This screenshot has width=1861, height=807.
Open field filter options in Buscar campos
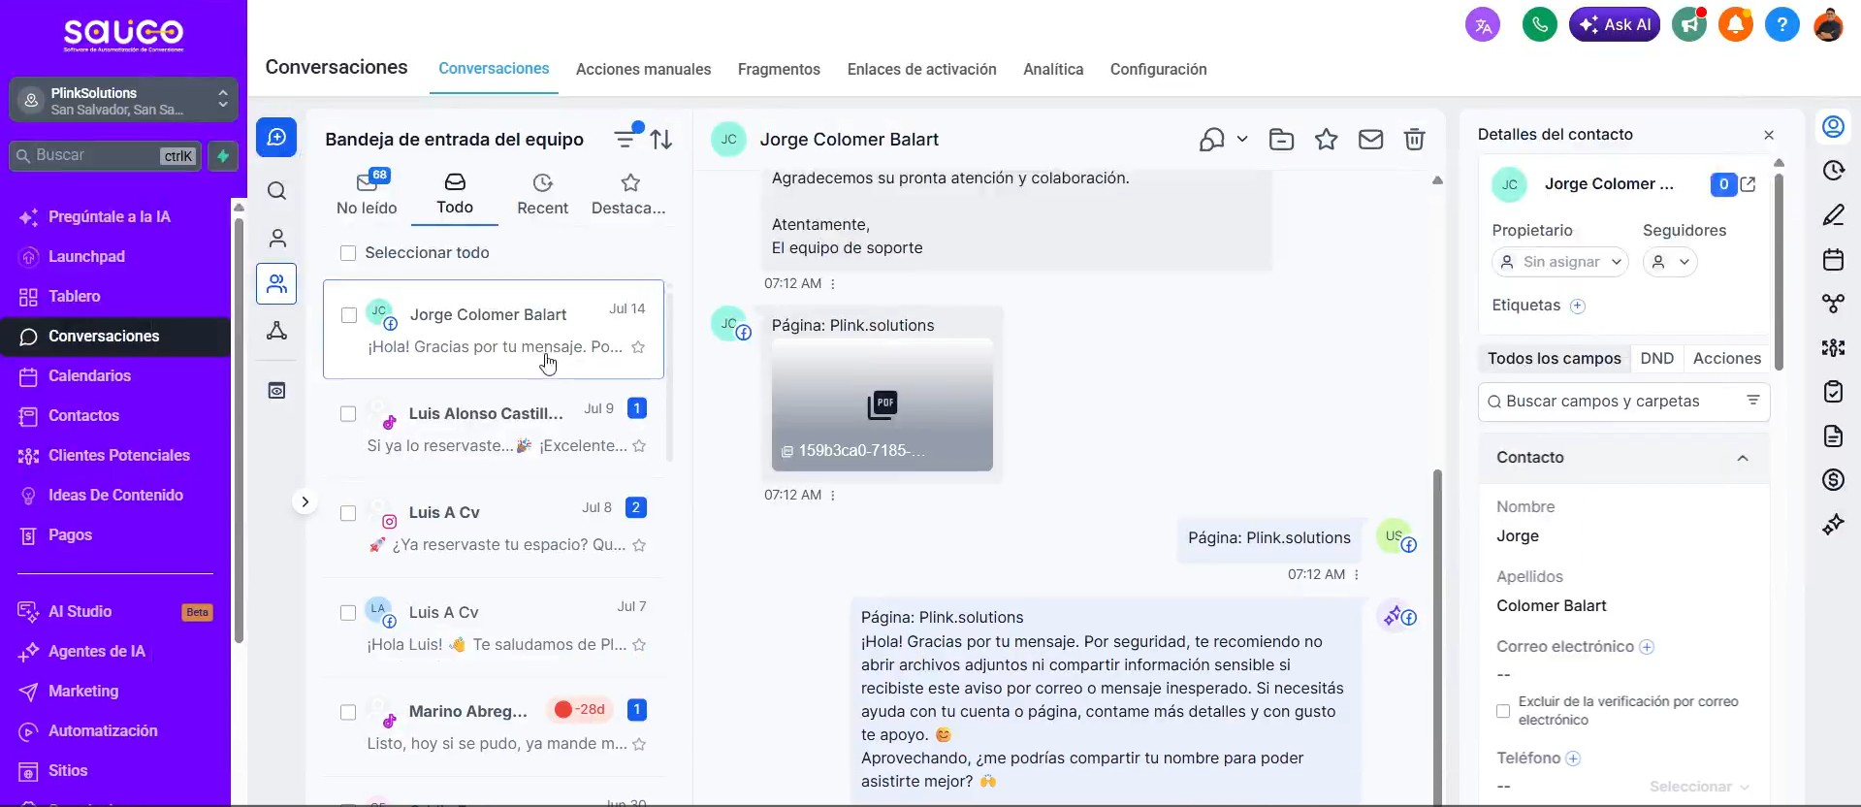coord(1752,401)
